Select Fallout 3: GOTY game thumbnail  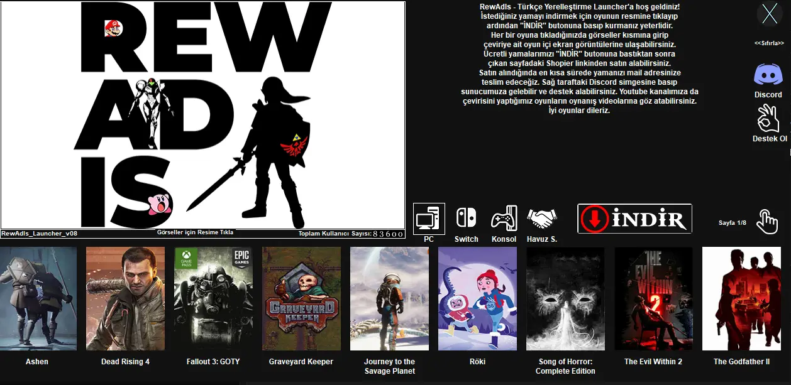(213, 298)
